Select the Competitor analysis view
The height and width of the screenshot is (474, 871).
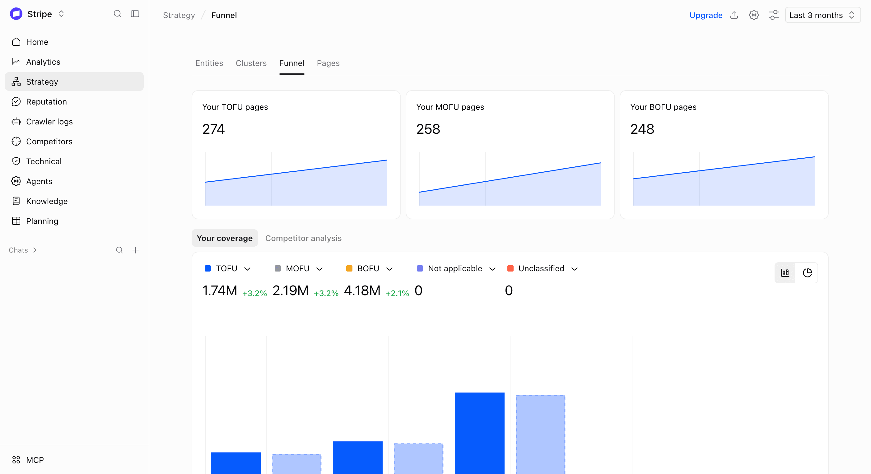(x=303, y=238)
